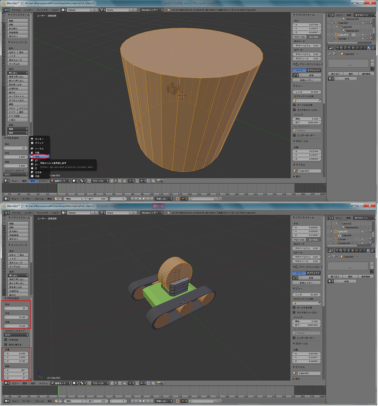Choose Torus (トーラス) icon in mesh menu
The width and height of the screenshot is (378, 406).
pyautogui.click(x=32, y=148)
